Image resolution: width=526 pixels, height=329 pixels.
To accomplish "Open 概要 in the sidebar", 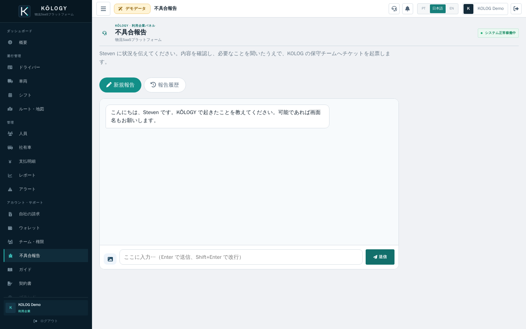I will pos(46,42).
